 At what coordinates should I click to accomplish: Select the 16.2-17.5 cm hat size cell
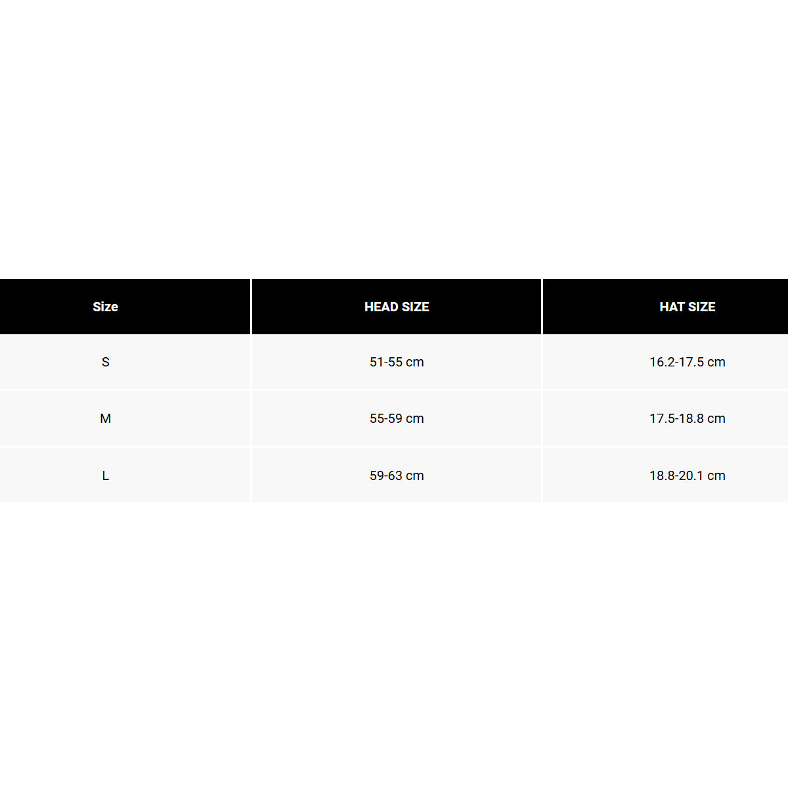point(687,362)
